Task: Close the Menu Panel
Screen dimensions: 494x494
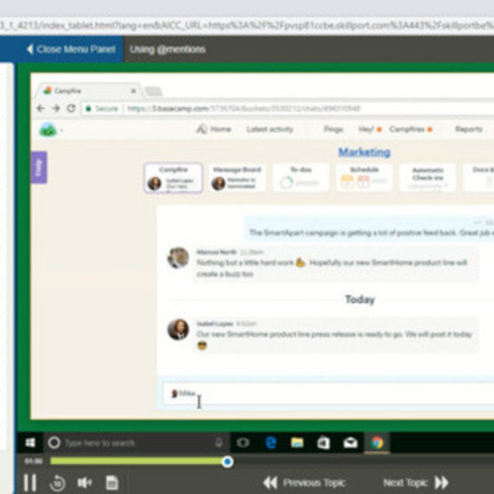Action: pos(71,49)
